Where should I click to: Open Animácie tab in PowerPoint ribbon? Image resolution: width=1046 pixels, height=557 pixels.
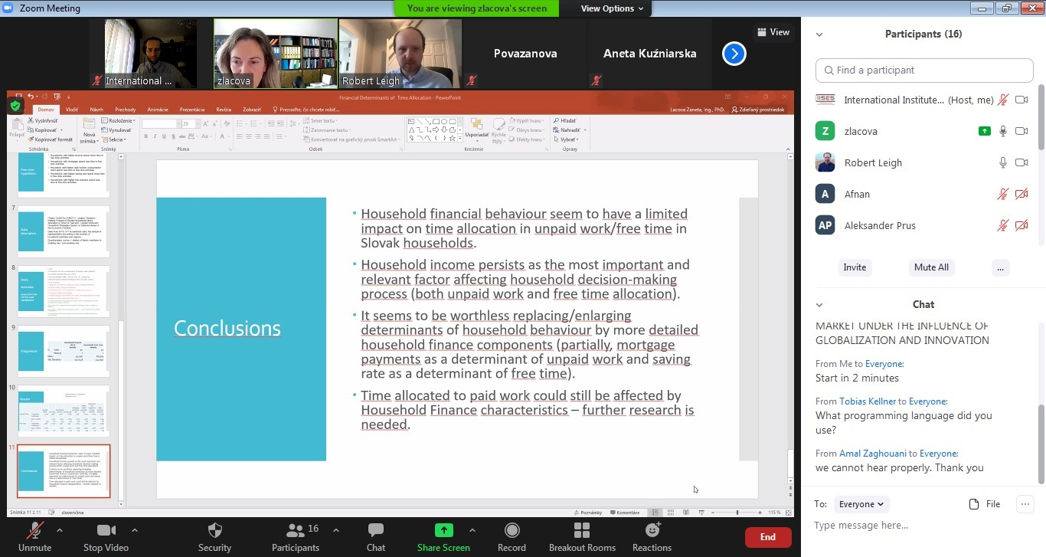[x=158, y=110]
